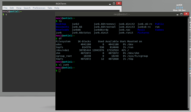Expand the Tabs menu in ROXTerm
This screenshot has width=191, height=112.
point(50,8)
